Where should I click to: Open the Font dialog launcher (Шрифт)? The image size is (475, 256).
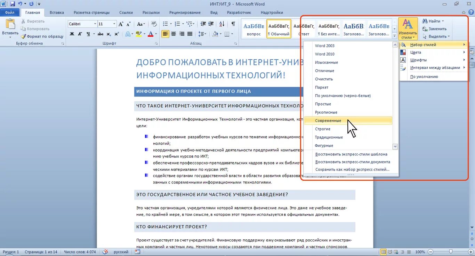pos(156,44)
